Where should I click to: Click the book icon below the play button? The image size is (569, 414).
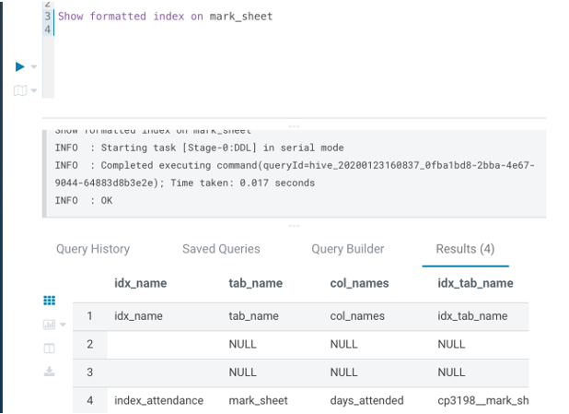pyautogui.click(x=20, y=90)
